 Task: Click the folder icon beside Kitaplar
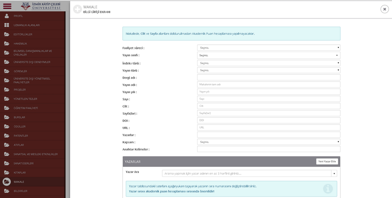point(7,173)
